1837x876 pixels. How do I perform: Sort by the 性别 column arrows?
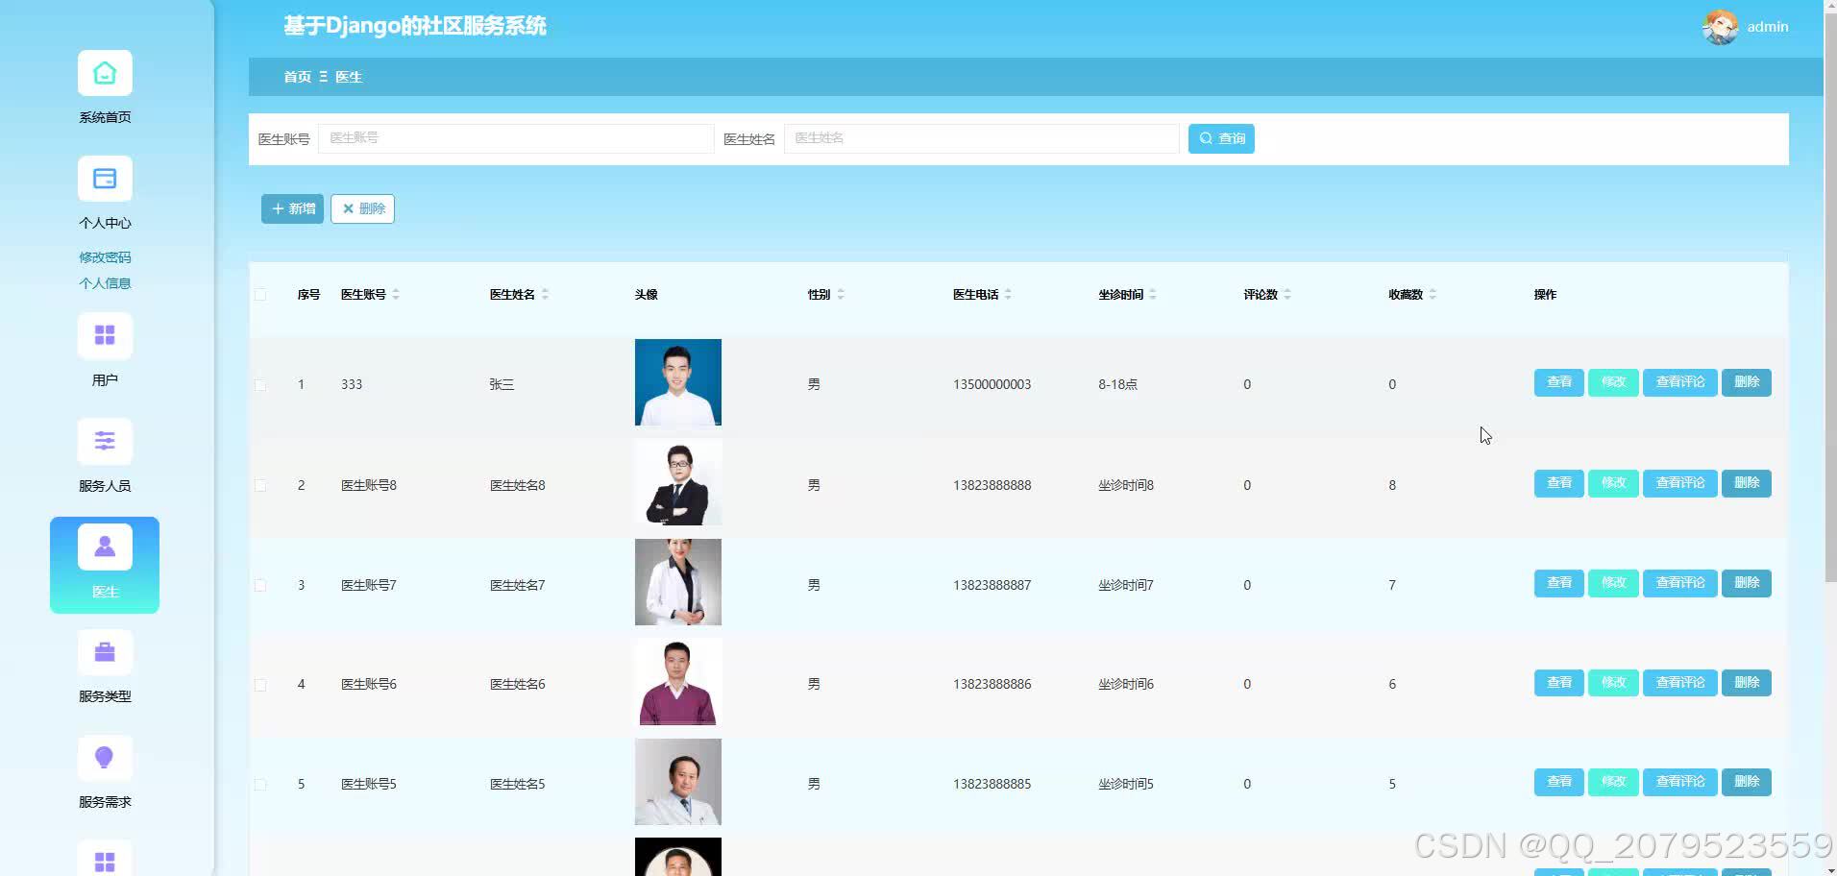coord(841,294)
